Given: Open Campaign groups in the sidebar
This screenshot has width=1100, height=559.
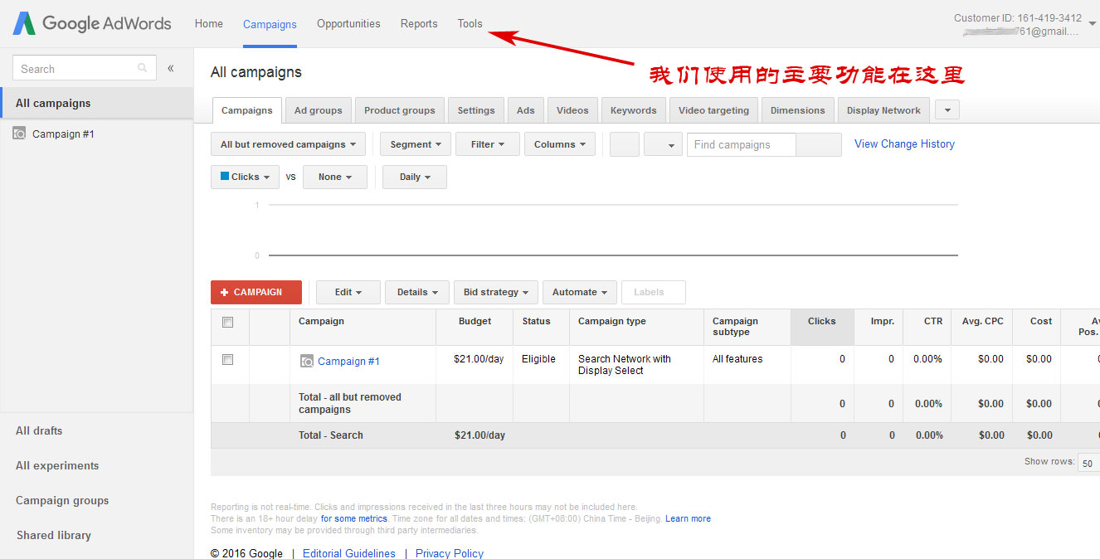Looking at the screenshot, I should (x=62, y=500).
